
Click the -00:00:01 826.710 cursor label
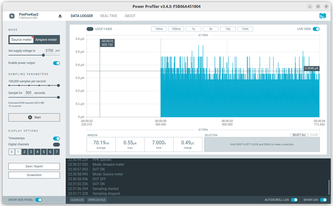pos(107,43)
